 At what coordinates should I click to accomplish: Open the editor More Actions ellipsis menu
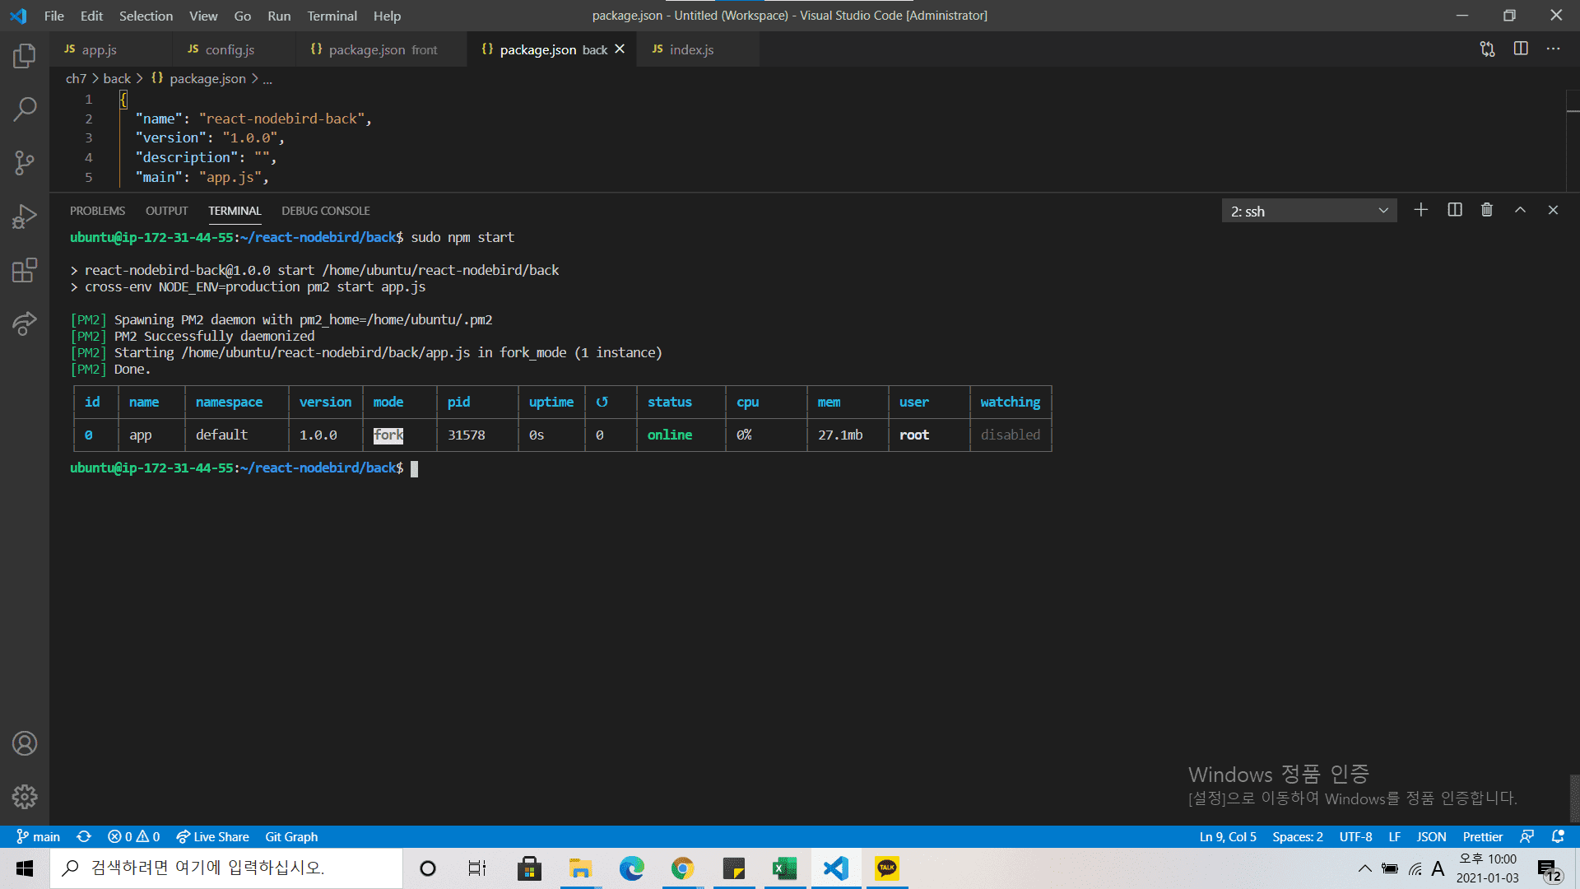tap(1553, 49)
